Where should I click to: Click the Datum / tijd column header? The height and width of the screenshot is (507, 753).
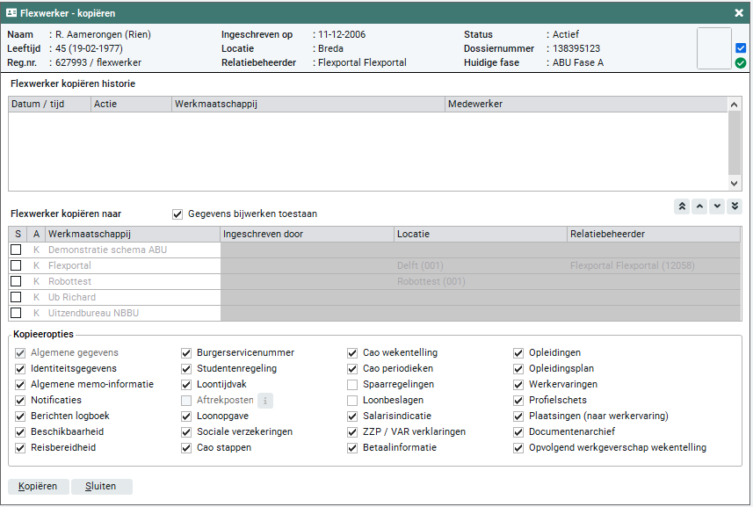click(49, 104)
